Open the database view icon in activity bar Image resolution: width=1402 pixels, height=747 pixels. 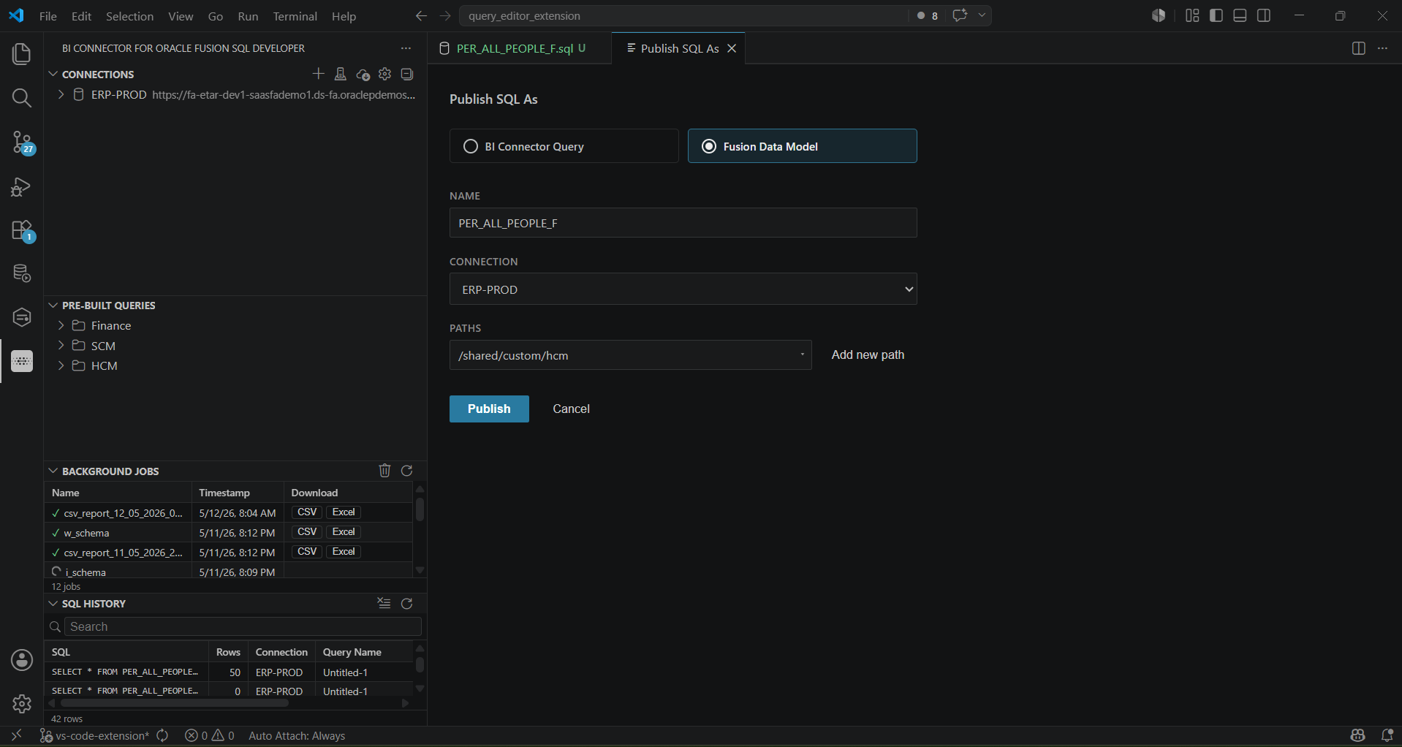click(22, 273)
